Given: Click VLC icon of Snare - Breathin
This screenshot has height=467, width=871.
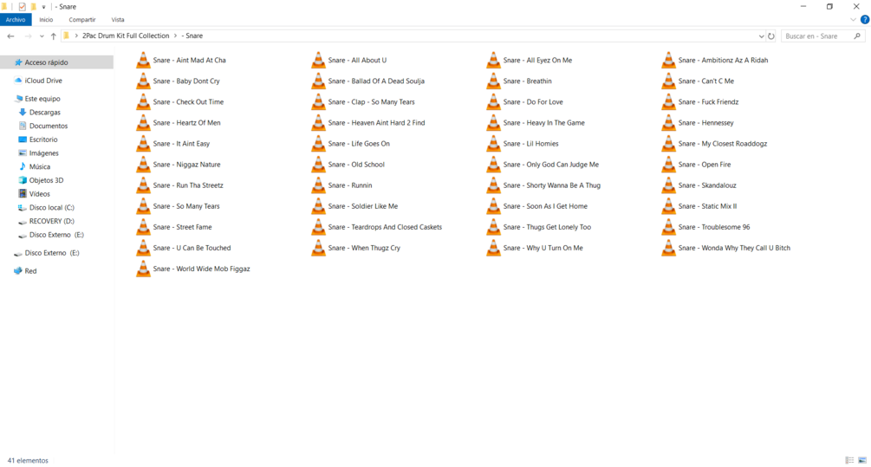Looking at the screenshot, I should 493,81.
